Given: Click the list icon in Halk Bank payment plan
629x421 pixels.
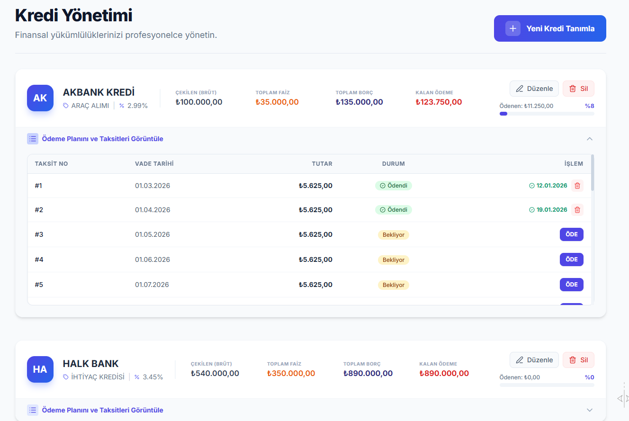Looking at the screenshot, I should 33,410.
